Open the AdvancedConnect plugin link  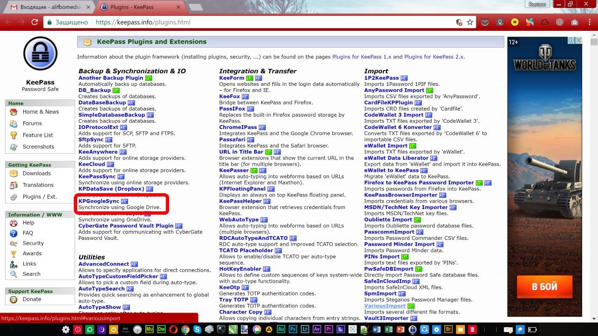point(104,264)
